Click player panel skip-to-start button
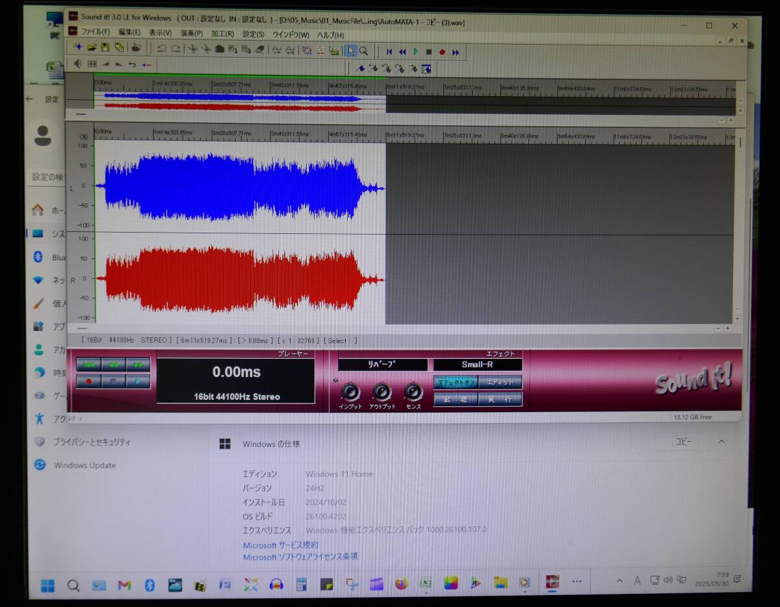780x607 pixels. click(88, 365)
